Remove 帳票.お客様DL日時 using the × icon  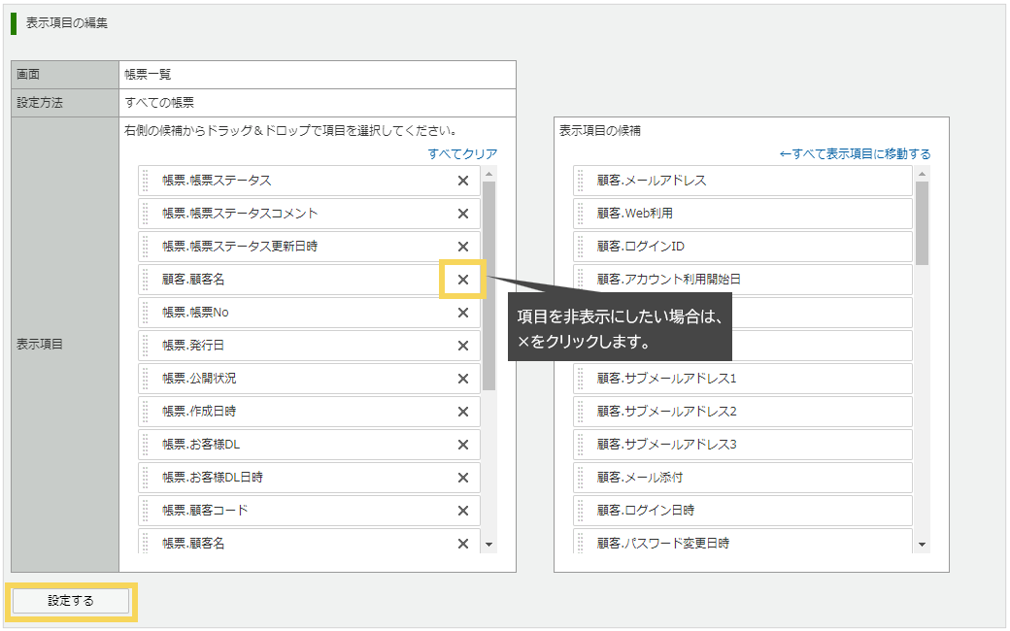(463, 478)
